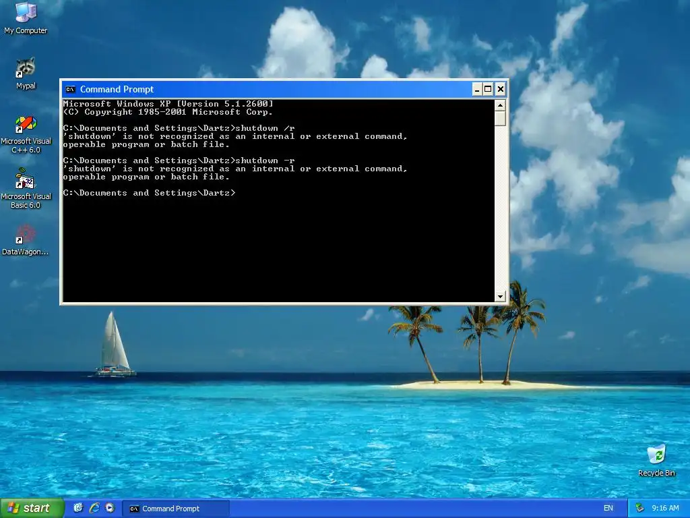Click the Show Desktop quick launch icon
The width and height of the screenshot is (690, 518).
(78, 508)
